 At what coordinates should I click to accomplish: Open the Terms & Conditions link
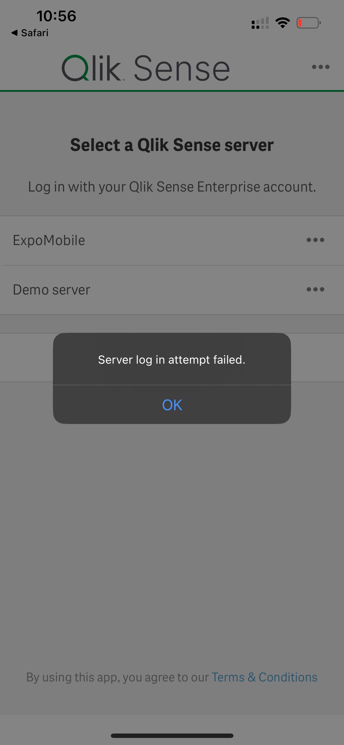[264, 677]
